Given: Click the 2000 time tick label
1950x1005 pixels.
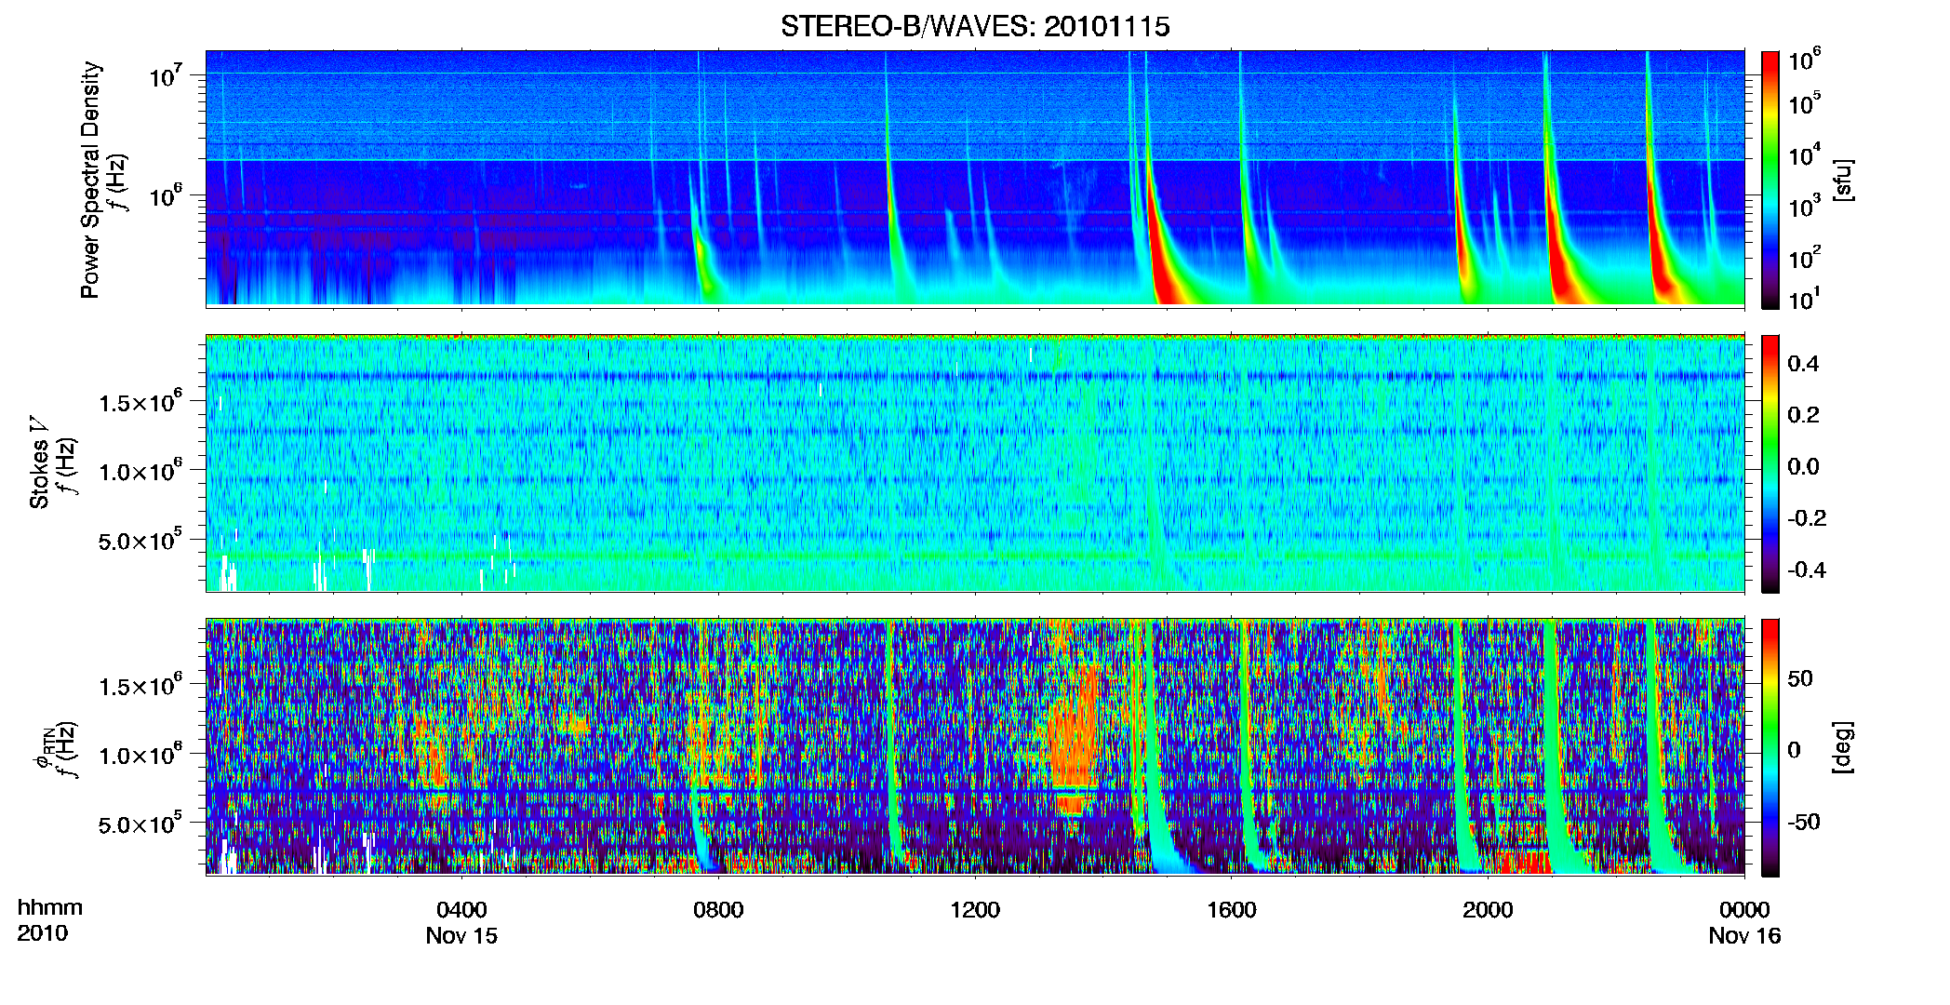Looking at the screenshot, I should [x=1488, y=909].
